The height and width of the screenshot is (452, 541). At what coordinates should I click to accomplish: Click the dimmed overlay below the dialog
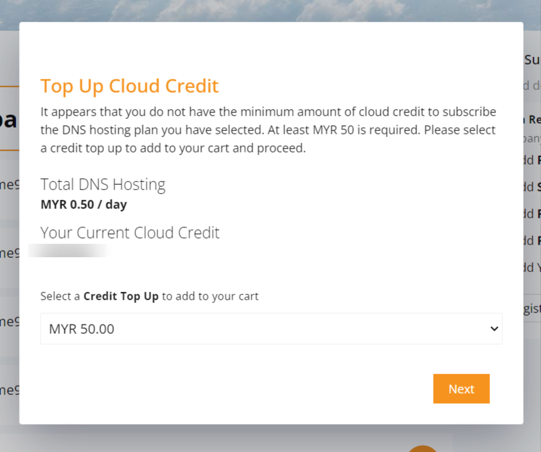(x=207, y=439)
